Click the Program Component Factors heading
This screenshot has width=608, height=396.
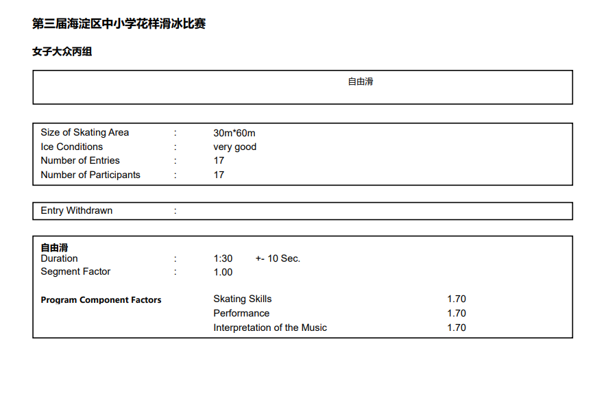101,300
